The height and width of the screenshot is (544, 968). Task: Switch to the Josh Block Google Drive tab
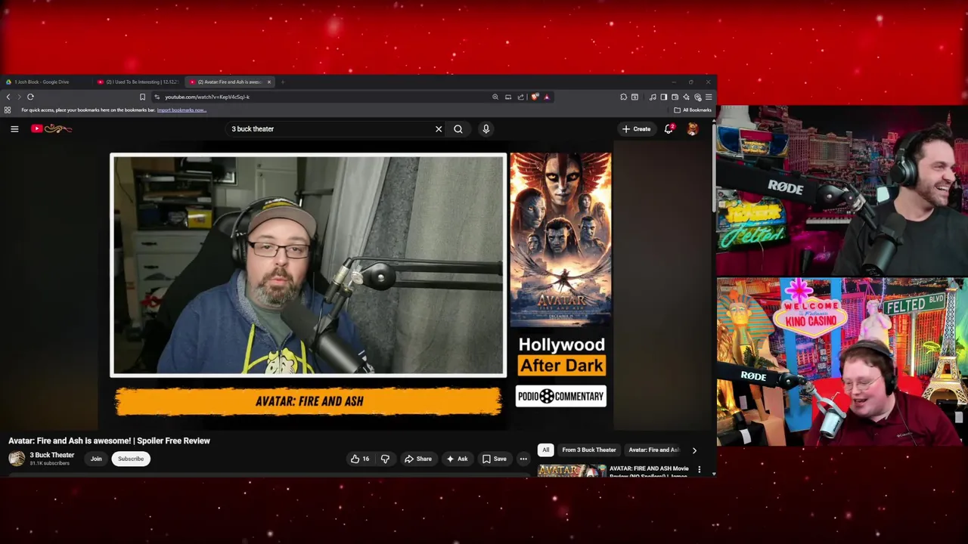(42, 82)
